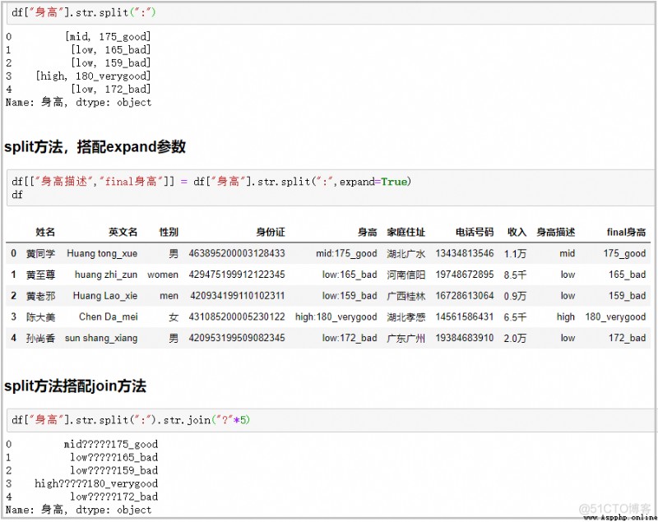The image size is (658, 522).
Task: Click output line '[mid, 175_good]'
Action: pyautogui.click(x=108, y=37)
